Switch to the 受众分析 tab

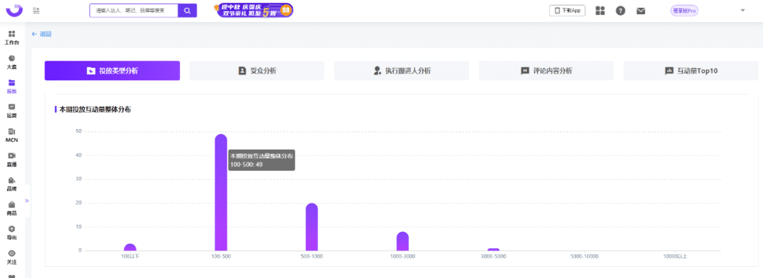click(257, 71)
